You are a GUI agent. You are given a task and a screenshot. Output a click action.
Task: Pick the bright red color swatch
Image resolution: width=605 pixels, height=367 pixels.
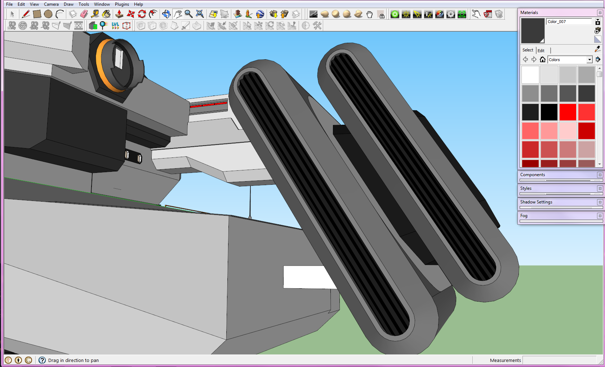pyautogui.click(x=568, y=112)
